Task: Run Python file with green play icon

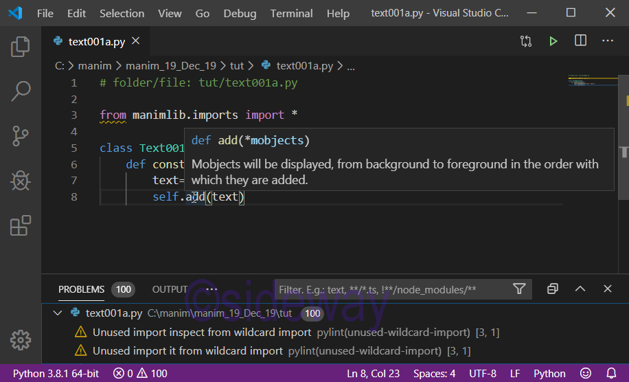Action: click(553, 41)
